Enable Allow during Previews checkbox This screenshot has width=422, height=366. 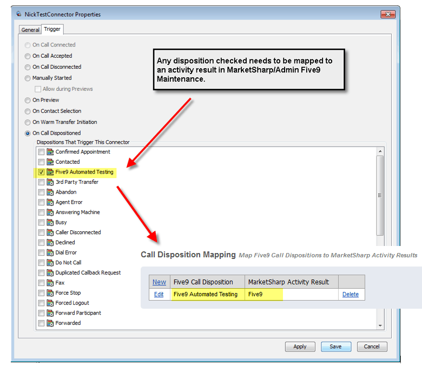coord(38,89)
